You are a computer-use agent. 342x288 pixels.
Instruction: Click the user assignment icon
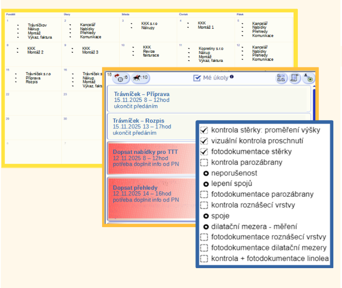click(x=308, y=78)
